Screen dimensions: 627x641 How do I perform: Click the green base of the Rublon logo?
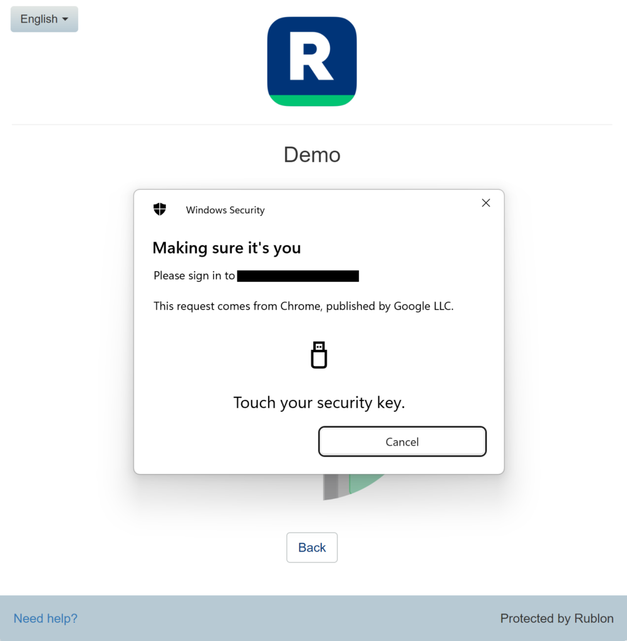click(311, 99)
